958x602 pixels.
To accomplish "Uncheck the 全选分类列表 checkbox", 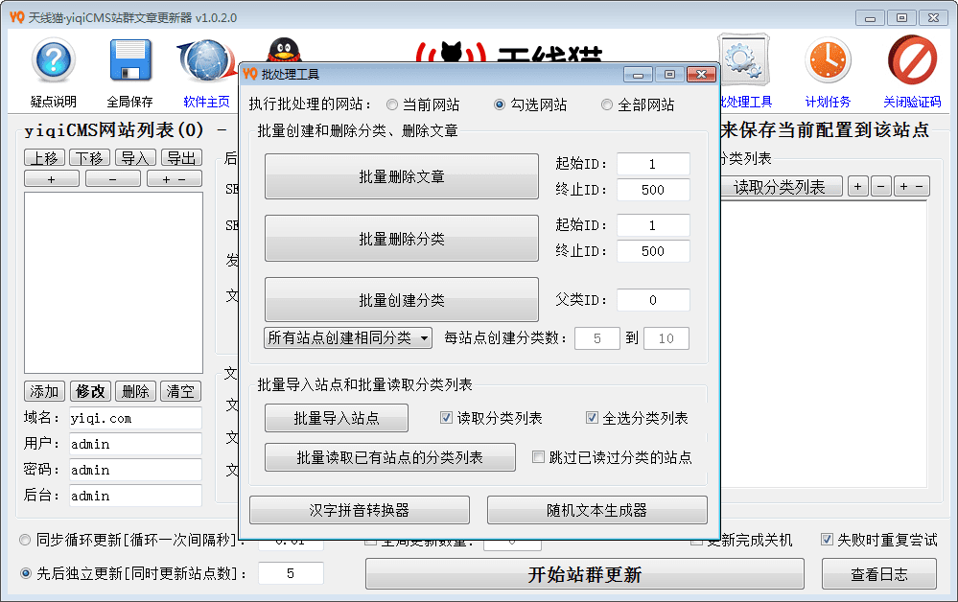I will tap(592, 418).
